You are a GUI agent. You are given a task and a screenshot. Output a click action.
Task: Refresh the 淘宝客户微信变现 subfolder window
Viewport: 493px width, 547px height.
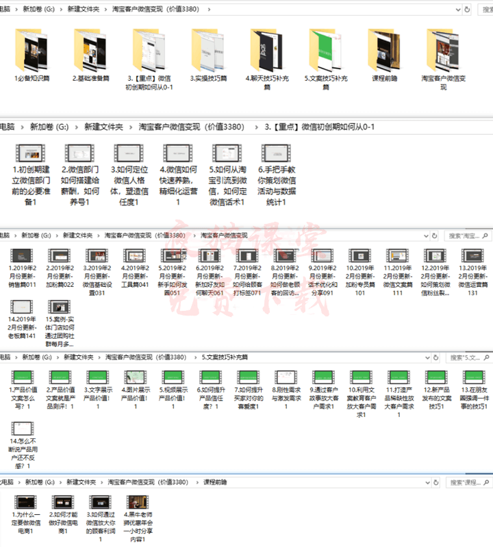click(434, 236)
